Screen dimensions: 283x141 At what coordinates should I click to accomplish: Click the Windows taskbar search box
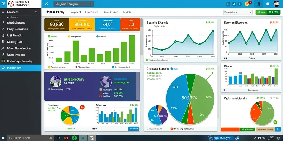[25, 138]
